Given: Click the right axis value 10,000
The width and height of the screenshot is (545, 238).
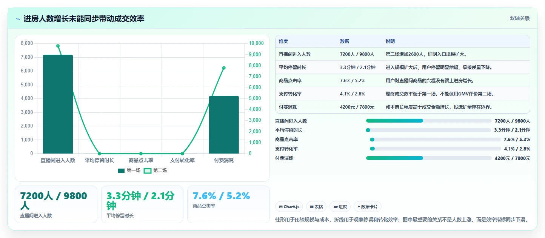Looking at the screenshot, I should [x=257, y=43].
